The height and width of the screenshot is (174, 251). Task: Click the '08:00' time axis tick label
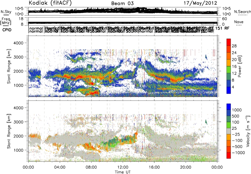tap(91, 167)
